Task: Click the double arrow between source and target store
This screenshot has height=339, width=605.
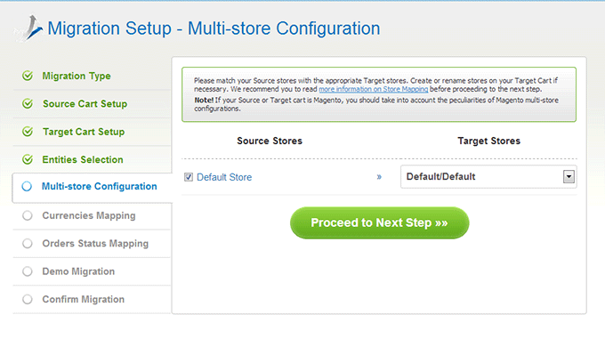Action: [x=379, y=177]
